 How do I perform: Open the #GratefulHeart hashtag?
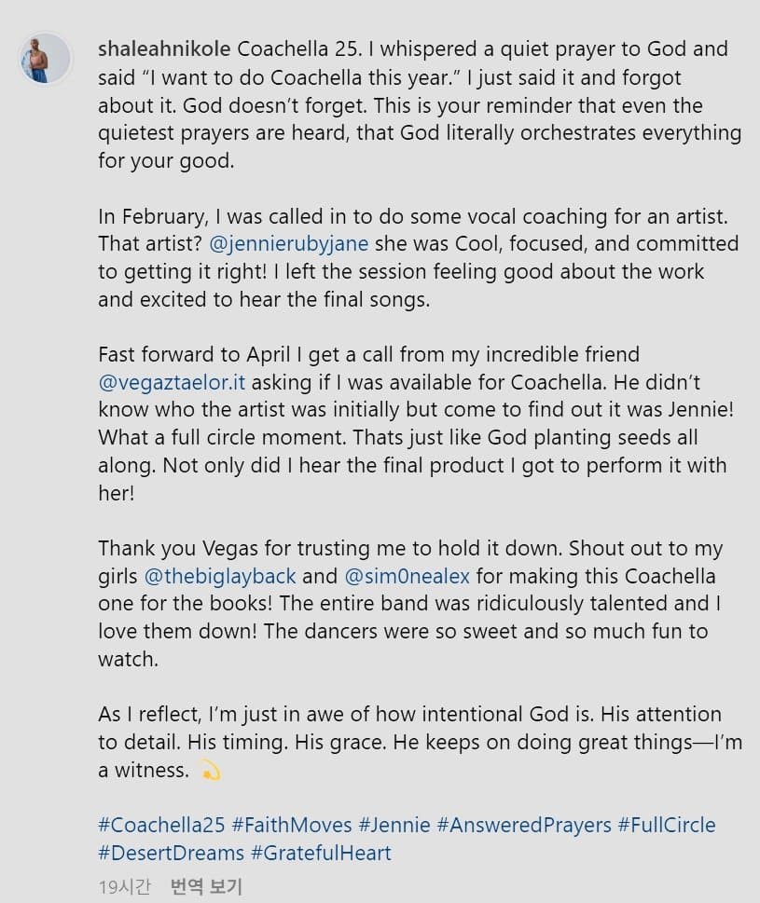(321, 853)
